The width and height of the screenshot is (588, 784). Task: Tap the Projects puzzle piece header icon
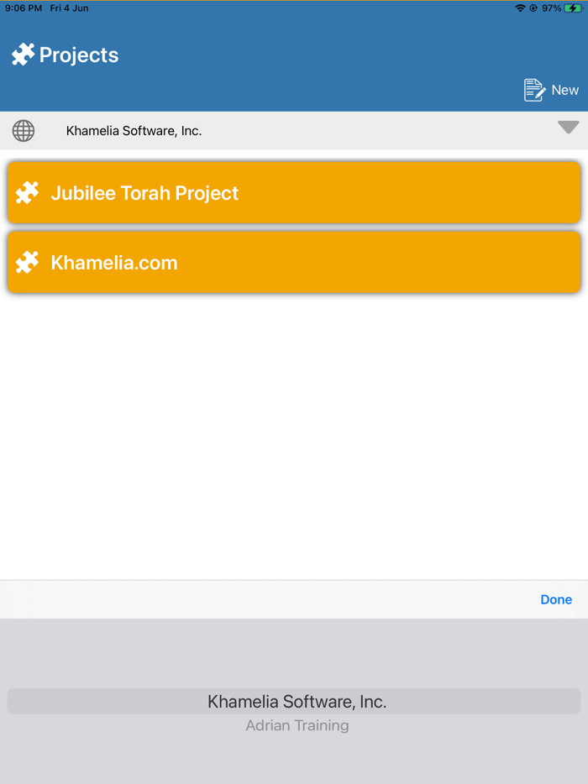tap(23, 54)
